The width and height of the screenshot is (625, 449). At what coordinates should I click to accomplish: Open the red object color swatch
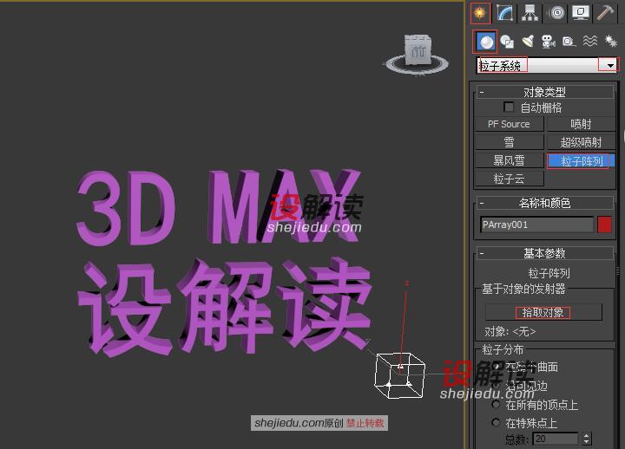(x=604, y=224)
